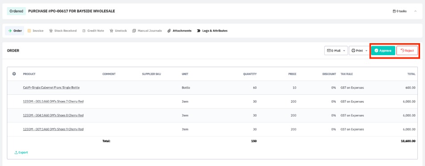Click the Invoice tab icon
425x166 pixels.
pyautogui.click(x=29, y=31)
